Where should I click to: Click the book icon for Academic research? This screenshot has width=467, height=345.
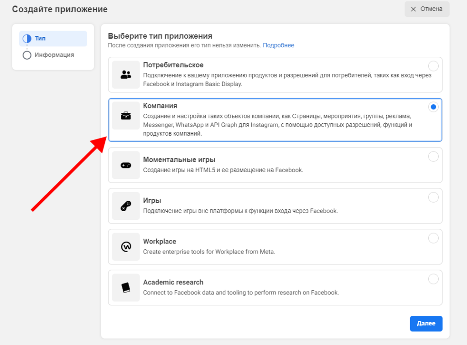click(x=126, y=288)
